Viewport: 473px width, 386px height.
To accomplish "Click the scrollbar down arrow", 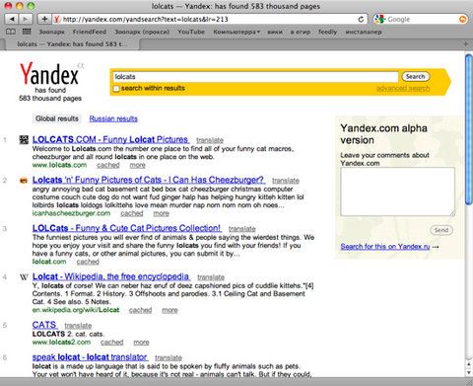I will [469, 372].
